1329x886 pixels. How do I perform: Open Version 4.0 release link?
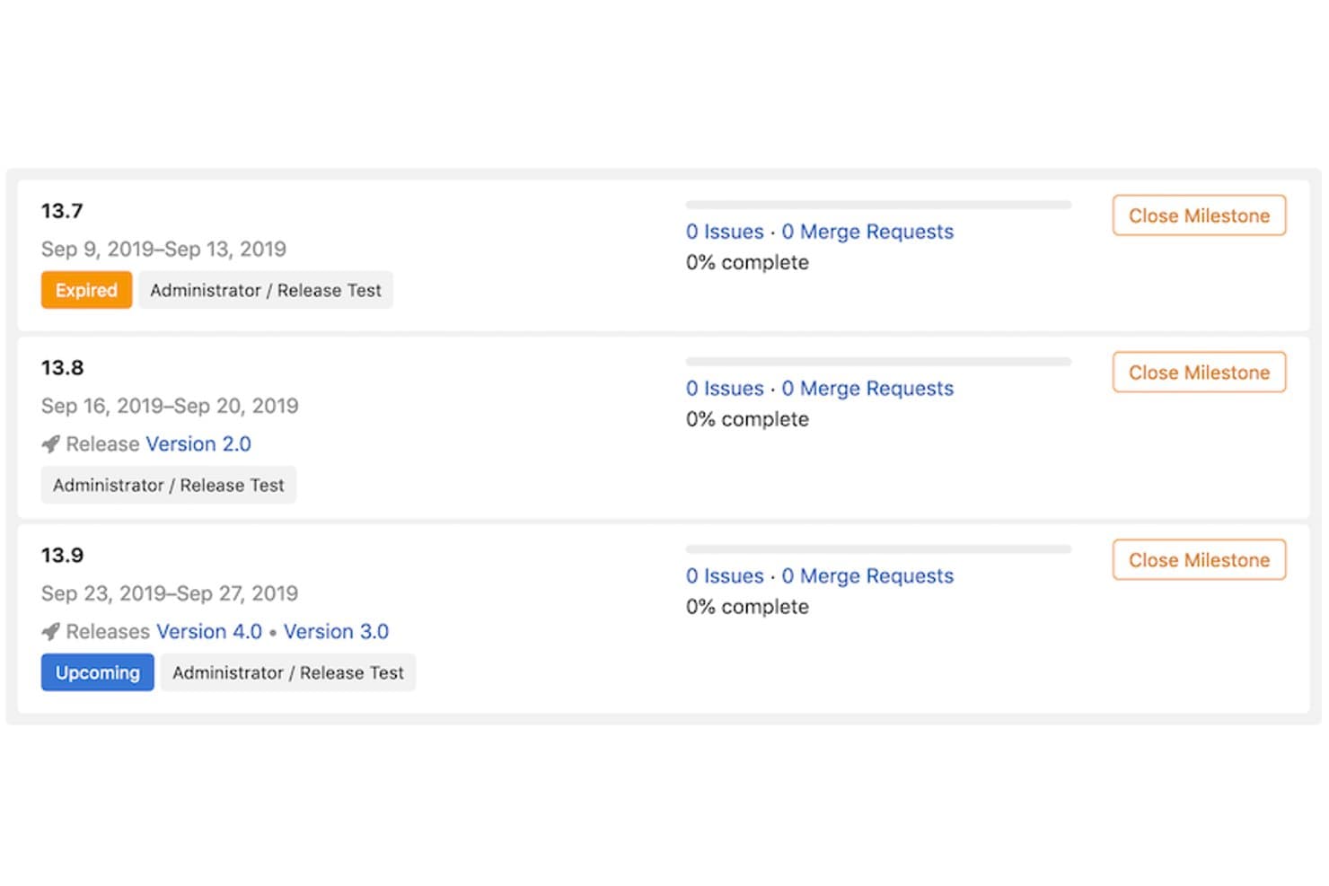tap(209, 632)
